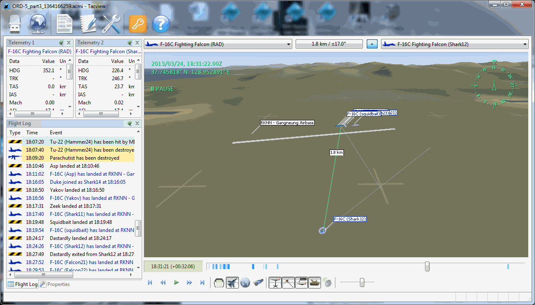The image size is (535, 305).
Task: Click the timeline scrubber handle
Action: coord(427,266)
